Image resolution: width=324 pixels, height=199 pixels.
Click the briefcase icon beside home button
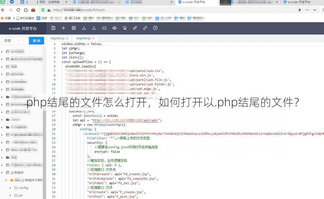pyautogui.click(x=33, y=10)
